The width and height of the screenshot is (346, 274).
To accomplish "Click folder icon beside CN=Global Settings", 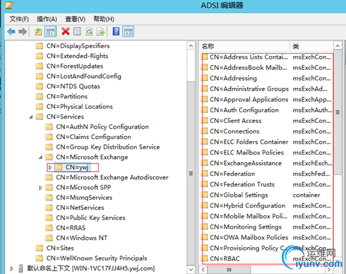I will click(x=205, y=195).
